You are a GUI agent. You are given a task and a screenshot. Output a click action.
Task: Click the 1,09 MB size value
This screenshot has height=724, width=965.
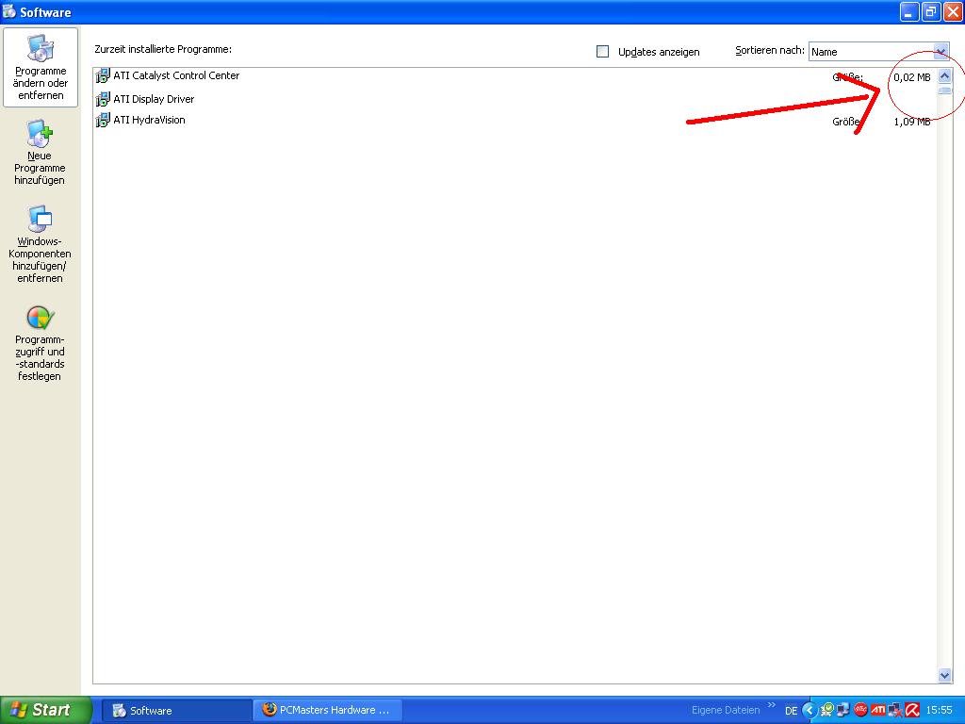tap(912, 122)
